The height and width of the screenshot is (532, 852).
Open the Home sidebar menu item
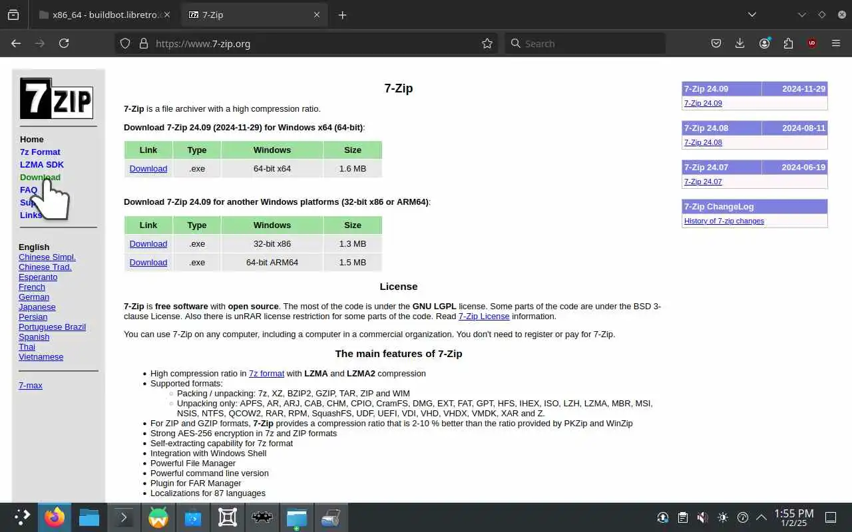point(31,139)
